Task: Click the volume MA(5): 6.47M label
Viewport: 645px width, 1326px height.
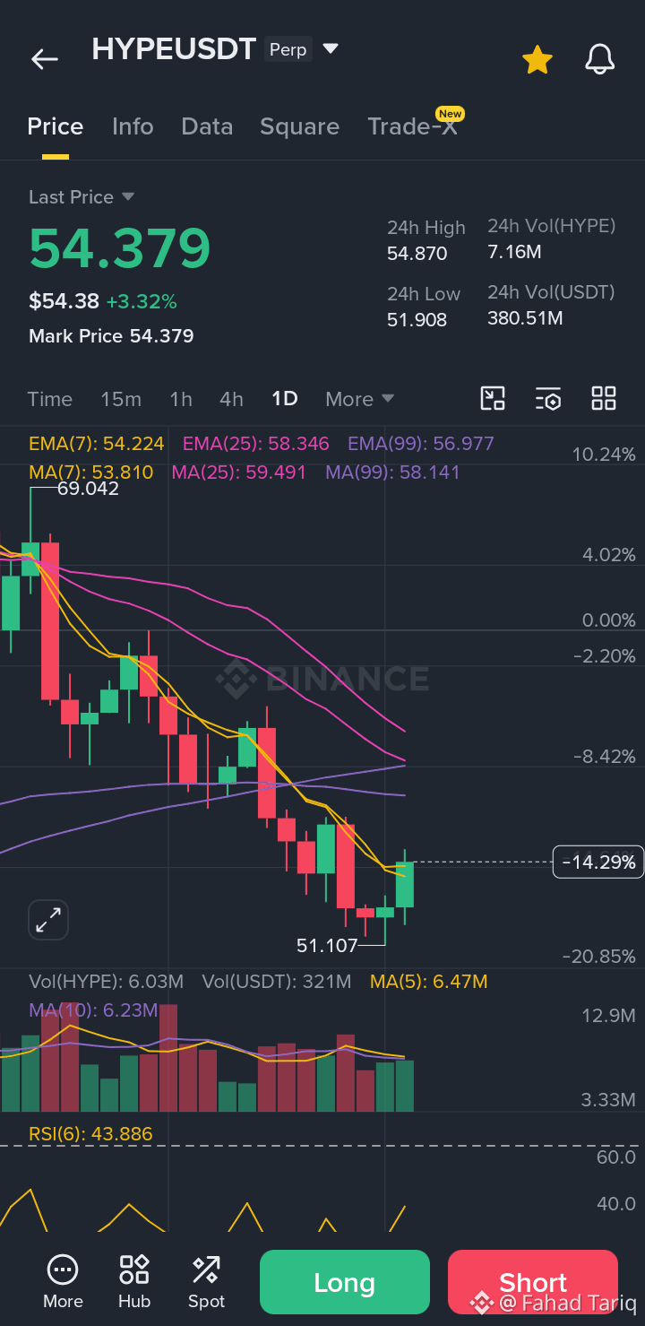Action: [x=429, y=983]
